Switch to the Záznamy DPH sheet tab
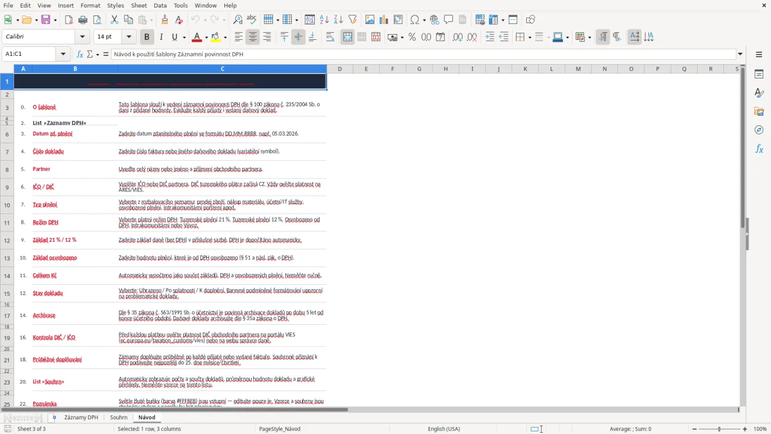The image size is (771, 434). [81, 417]
